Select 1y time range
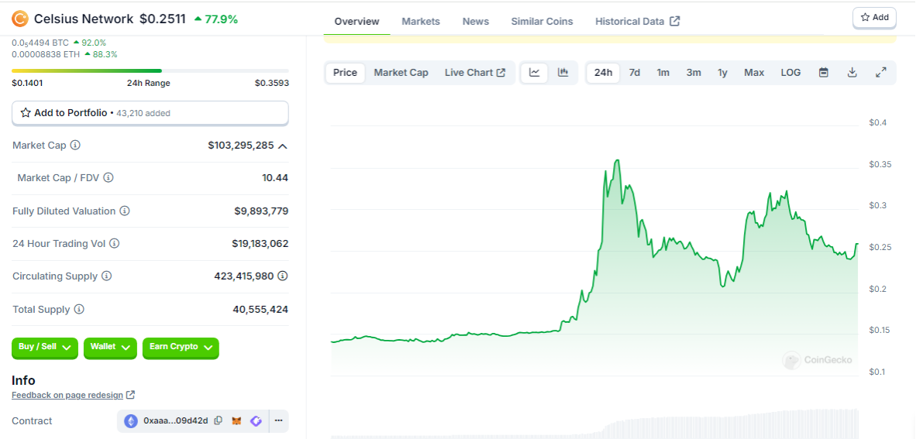Screen dimensions: 916x439 (722, 72)
